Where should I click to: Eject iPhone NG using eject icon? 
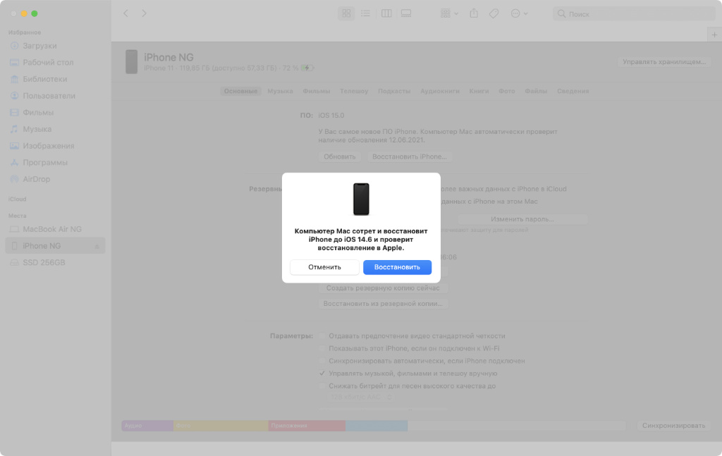97,246
